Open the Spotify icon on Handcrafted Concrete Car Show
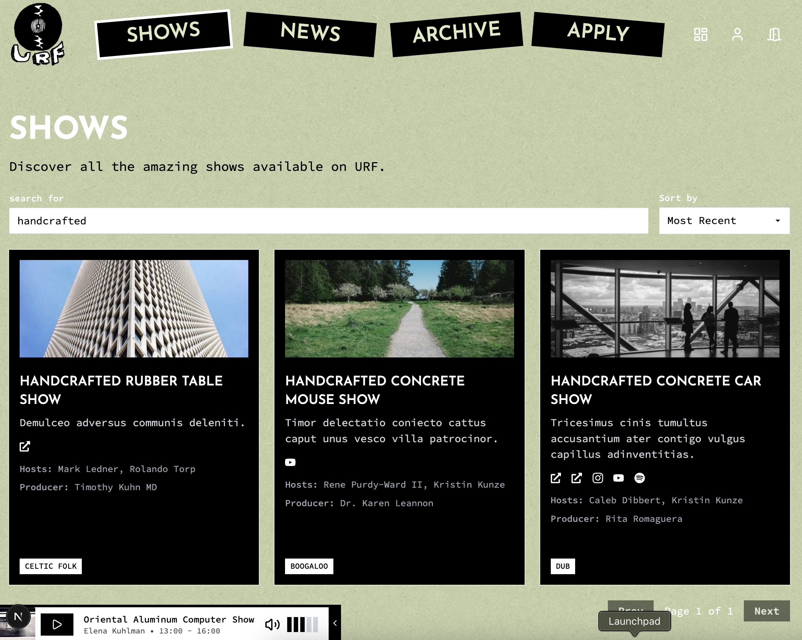Screen dimensions: 802x640 [639, 478]
